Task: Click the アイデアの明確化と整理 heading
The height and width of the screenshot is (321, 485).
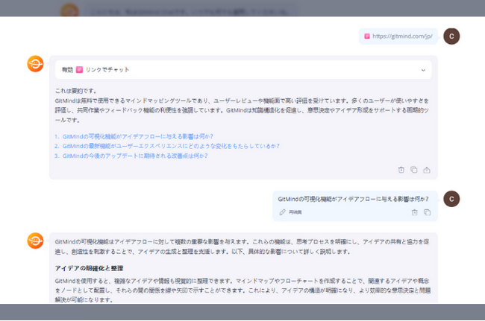Action: tap(89, 268)
